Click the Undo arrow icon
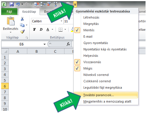 [18, 4]
